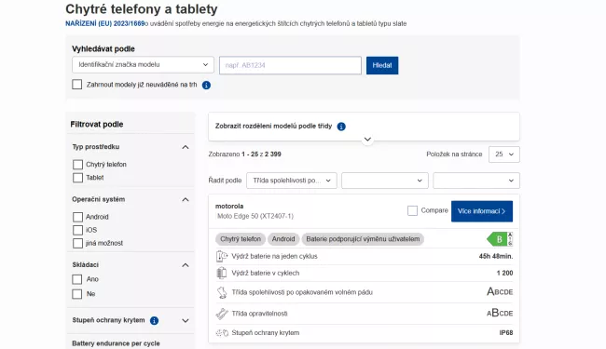This screenshot has height=349, width=606.
Task: Toggle Zahrnout modely již neuváděné na trh checkbox
Action: [x=76, y=85]
